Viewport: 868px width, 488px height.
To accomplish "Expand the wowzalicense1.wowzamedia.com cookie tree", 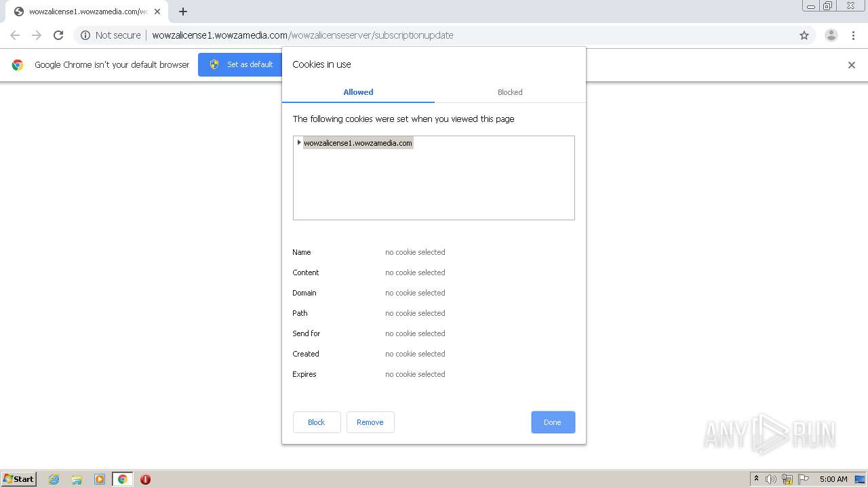I will (x=299, y=142).
